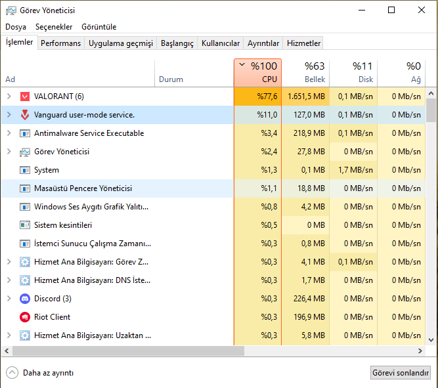The image size is (438, 388).
Task: Expand Hizmet Ana Bilgisayarı: Görev Z... row
Action: point(9,262)
